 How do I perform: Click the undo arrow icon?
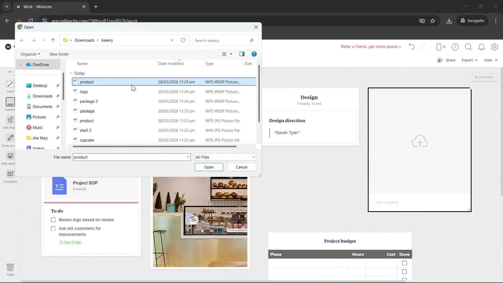412,47
